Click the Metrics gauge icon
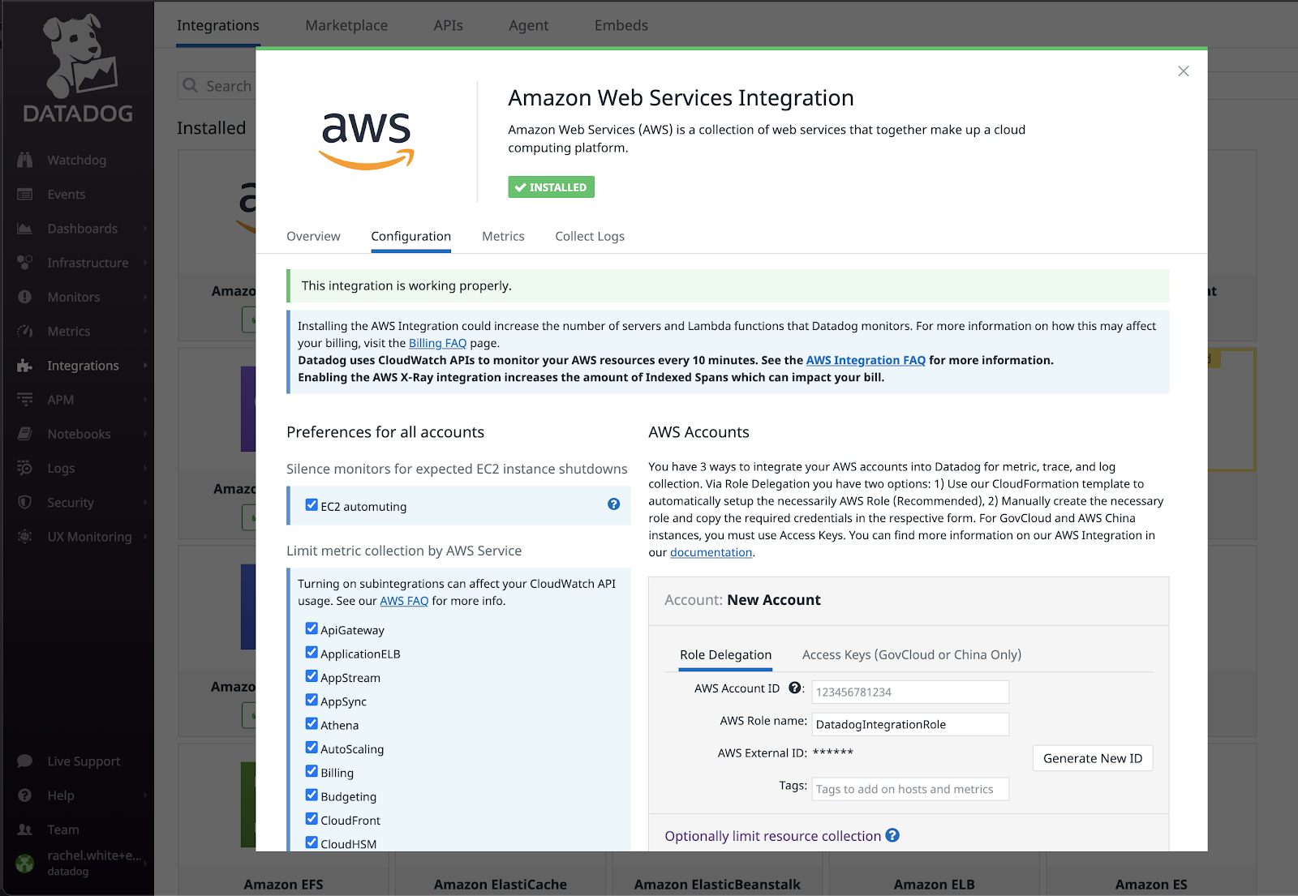Viewport: 1298px width, 896px height. click(25, 331)
